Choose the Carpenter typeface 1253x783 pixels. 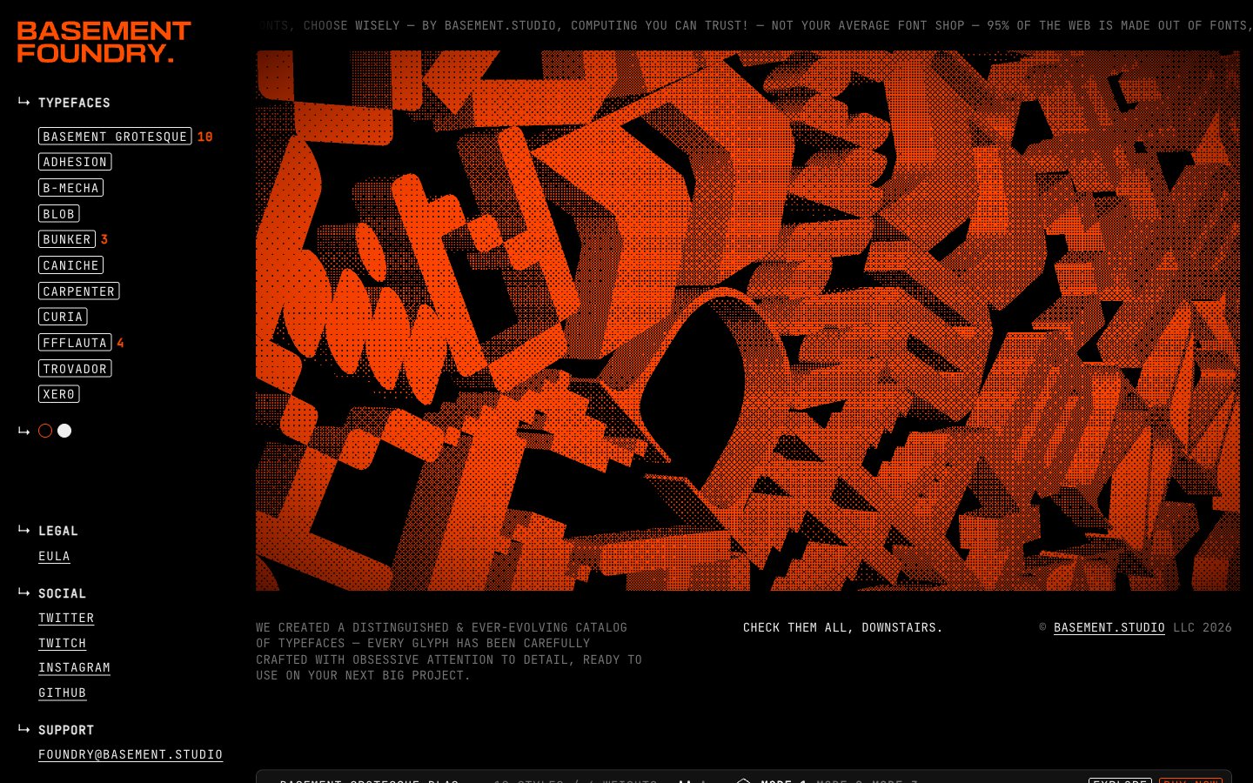pyautogui.click(x=79, y=291)
